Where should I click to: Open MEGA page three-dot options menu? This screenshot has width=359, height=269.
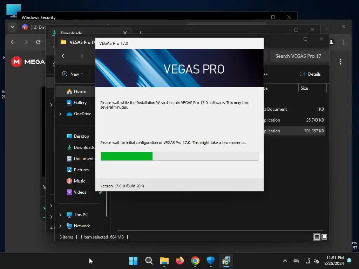(340, 62)
